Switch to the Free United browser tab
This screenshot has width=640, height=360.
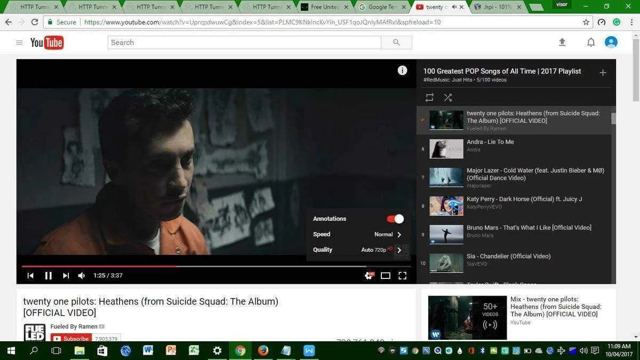[324, 7]
